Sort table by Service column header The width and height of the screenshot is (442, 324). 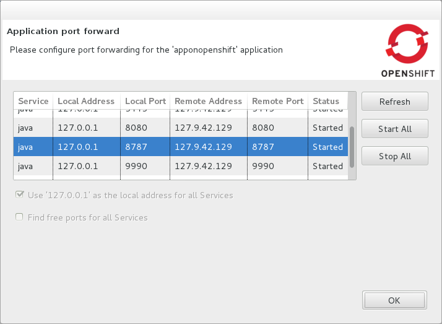[33, 101]
